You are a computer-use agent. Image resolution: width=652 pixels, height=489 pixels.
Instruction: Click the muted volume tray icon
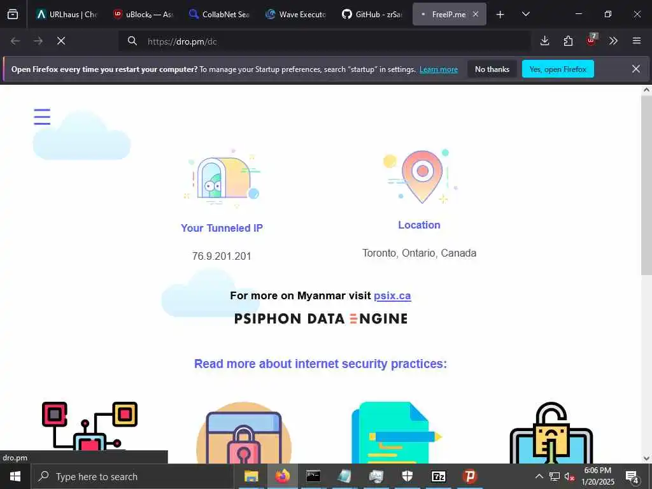coord(569,476)
